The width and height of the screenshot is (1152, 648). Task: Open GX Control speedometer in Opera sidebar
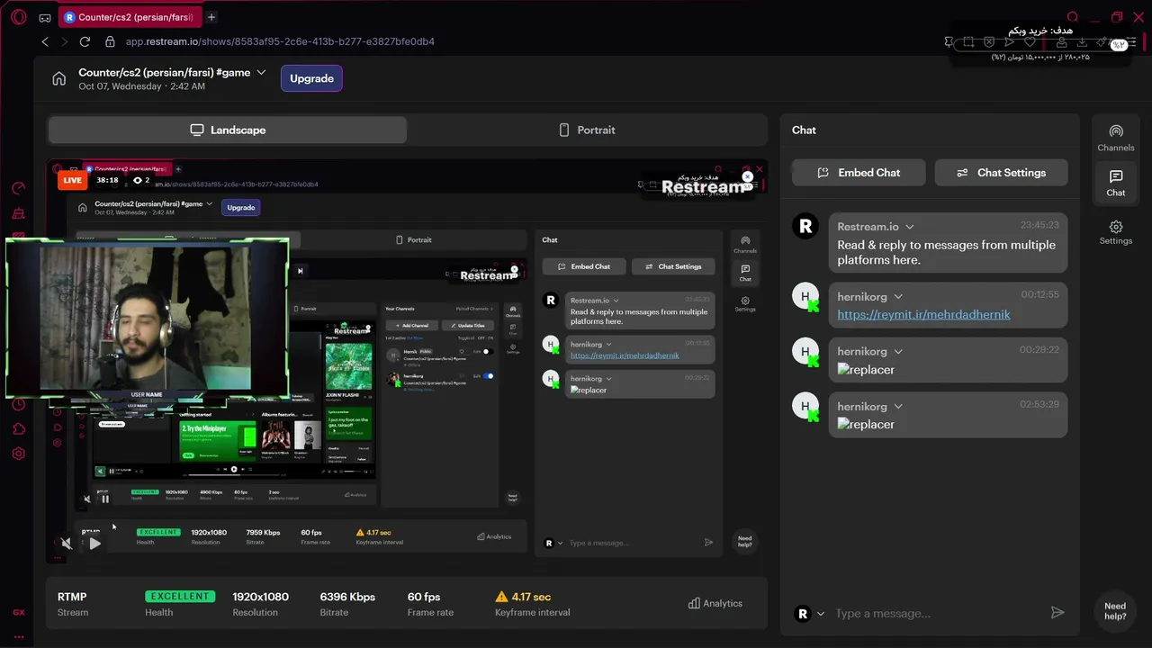[x=18, y=188]
